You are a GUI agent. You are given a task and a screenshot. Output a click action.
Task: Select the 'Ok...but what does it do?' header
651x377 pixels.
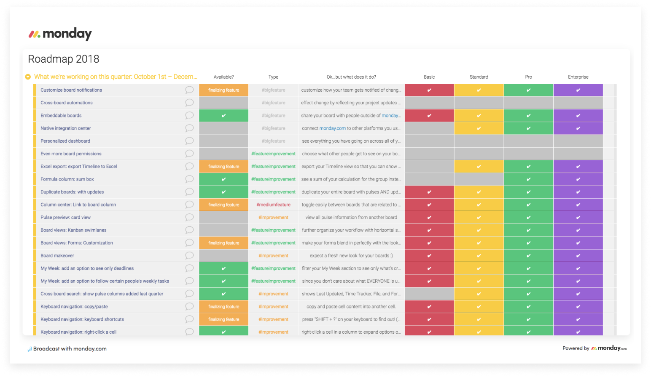351,77
